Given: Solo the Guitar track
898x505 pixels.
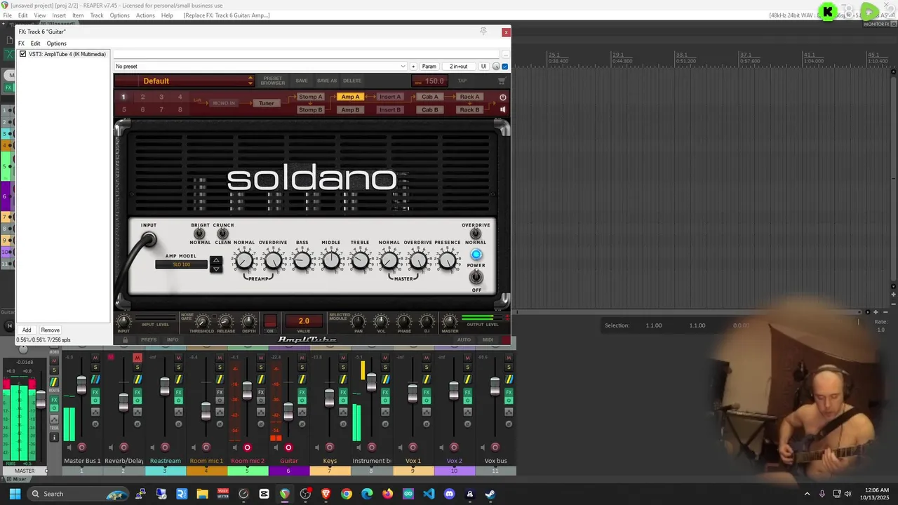Looking at the screenshot, I should 302,367.
